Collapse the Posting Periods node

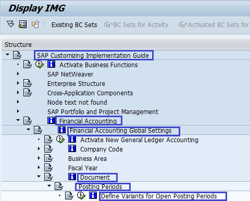click(x=49, y=186)
